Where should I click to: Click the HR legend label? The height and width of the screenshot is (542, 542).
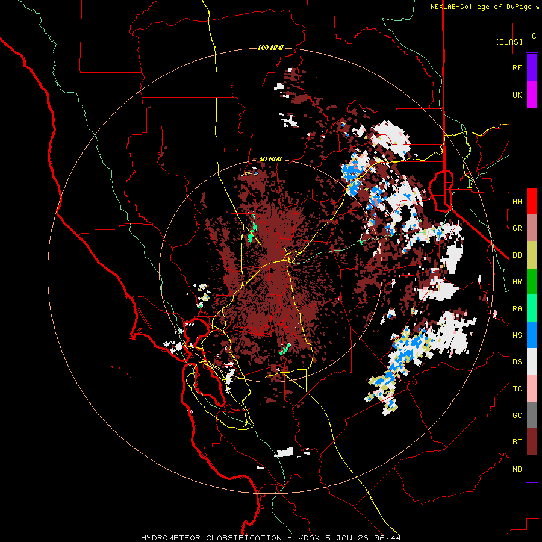517,282
